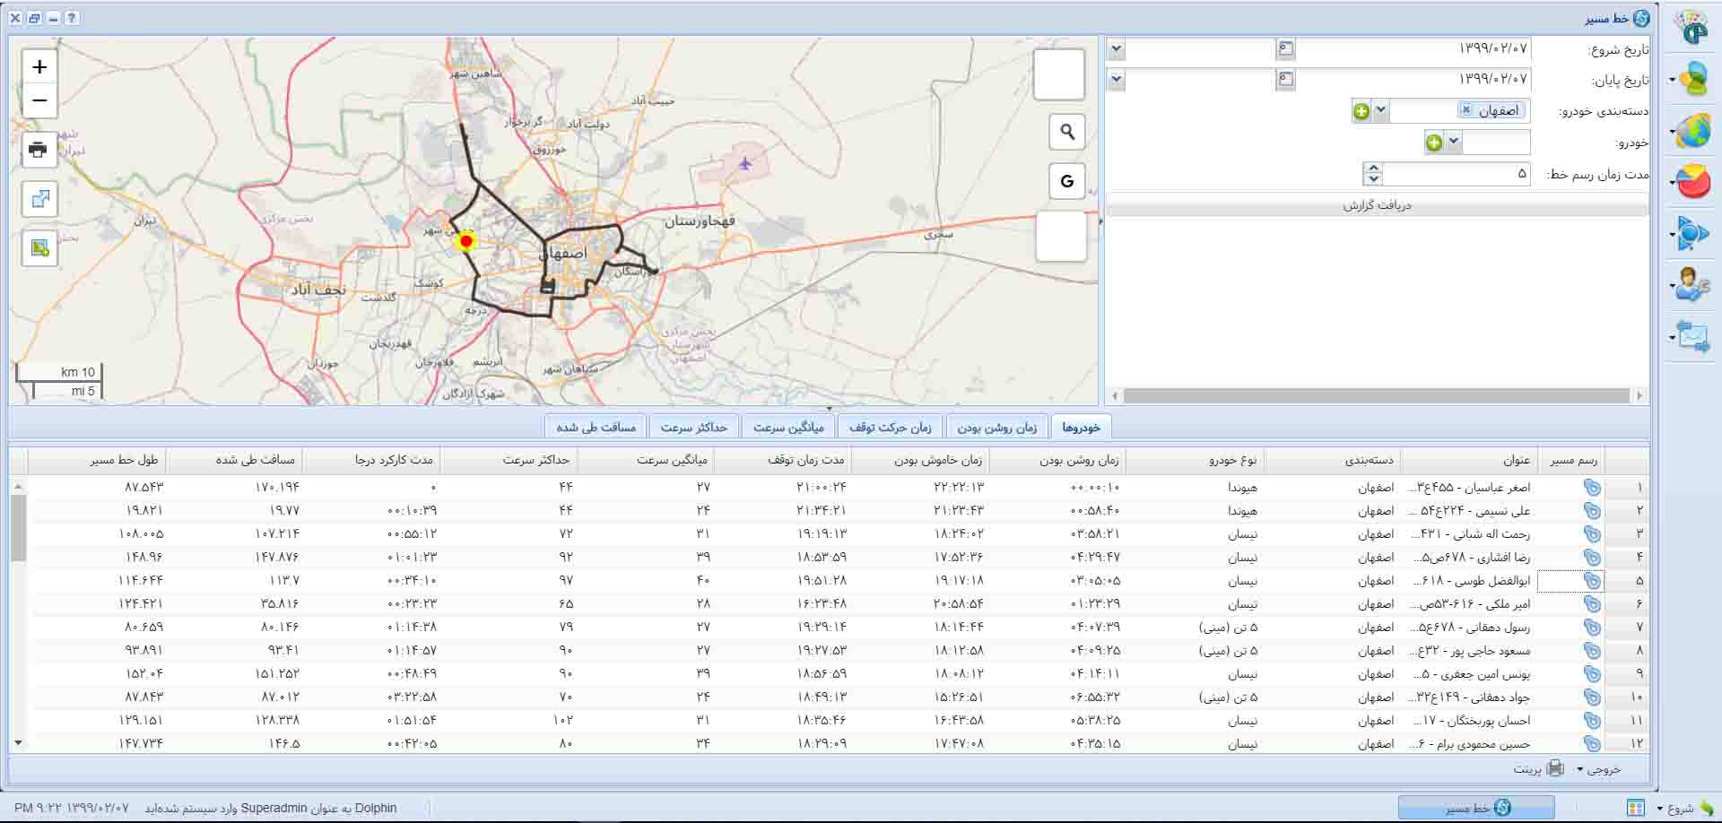Expand the end time dropdown
The width and height of the screenshot is (1722, 823).
coord(1116,79)
